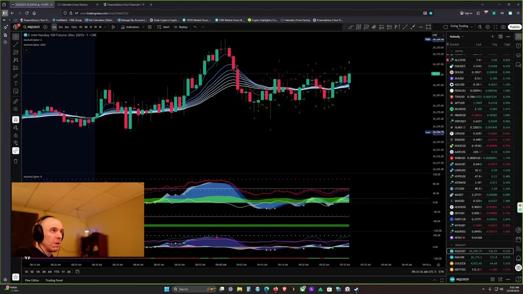Toggle the layout square checkbox near Swing Trading
Viewport: 523px width, 294px height.
[x=445, y=27]
